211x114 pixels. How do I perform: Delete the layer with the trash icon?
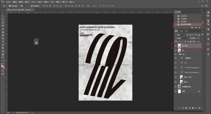tap(199, 108)
